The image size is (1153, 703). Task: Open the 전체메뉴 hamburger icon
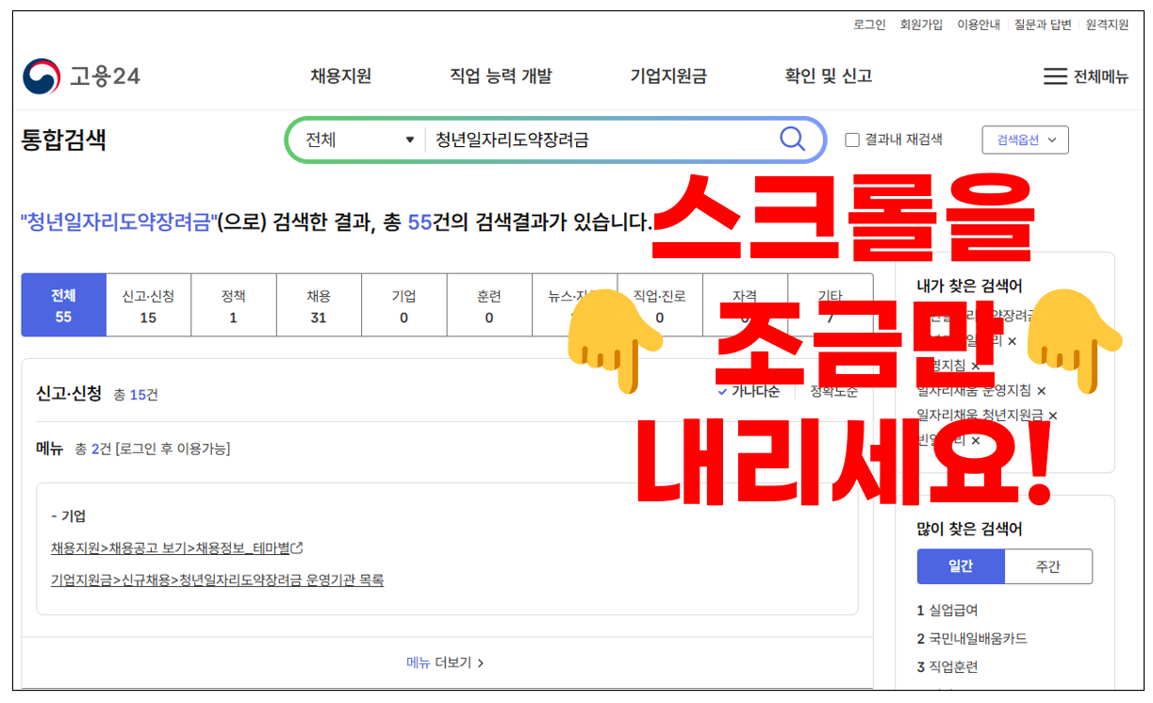pyautogui.click(x=1055, y=76)
